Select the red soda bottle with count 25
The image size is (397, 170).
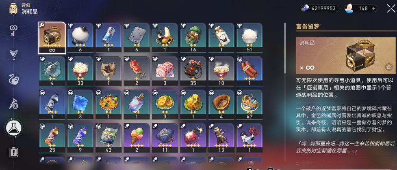tap(52, 138)
